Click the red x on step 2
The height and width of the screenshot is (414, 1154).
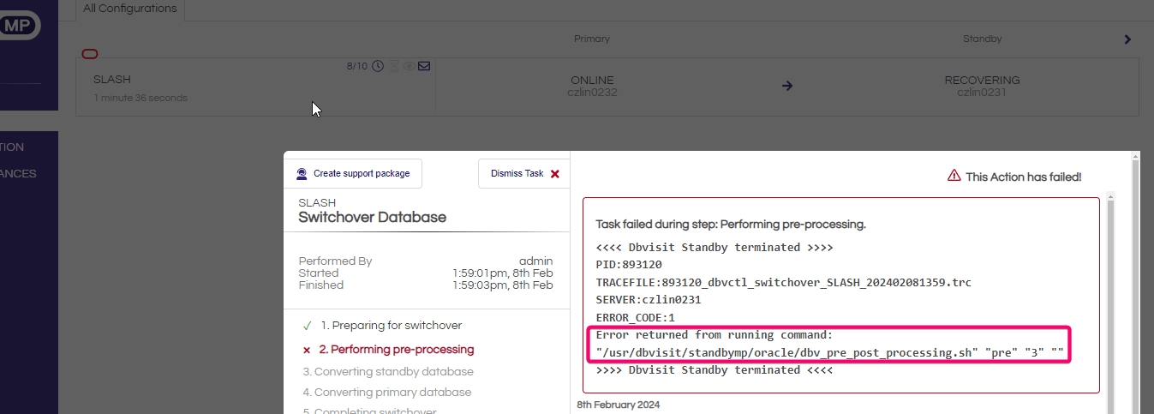[x=307, y=351]
